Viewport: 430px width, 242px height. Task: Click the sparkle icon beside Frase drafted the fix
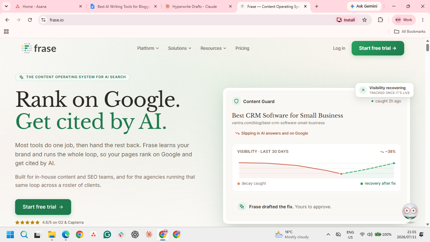coord(242,207)
